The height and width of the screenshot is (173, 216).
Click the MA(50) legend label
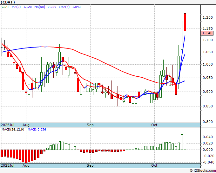(40, 7)
